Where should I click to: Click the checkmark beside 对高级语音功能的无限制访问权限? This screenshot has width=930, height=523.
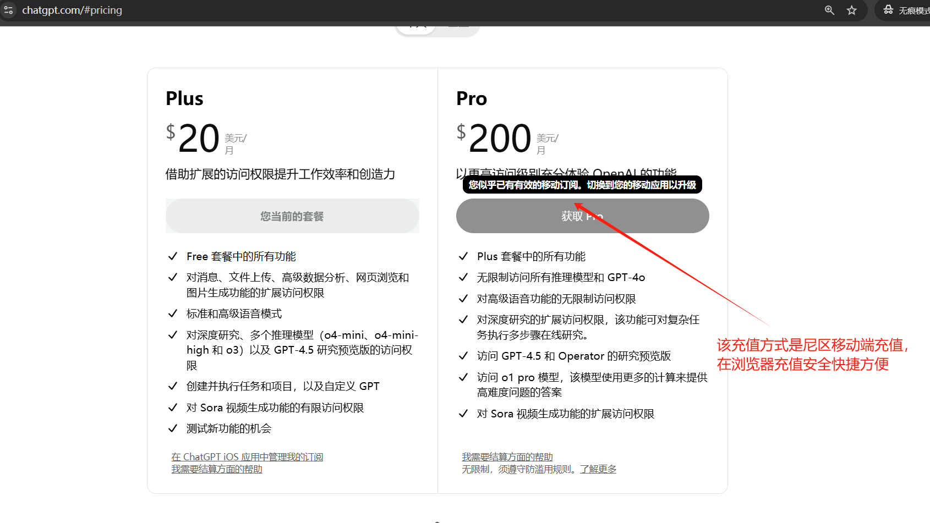(463, 299)
